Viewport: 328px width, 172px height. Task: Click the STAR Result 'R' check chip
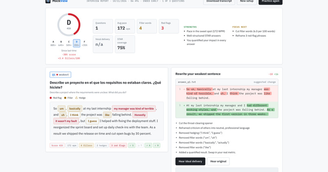(157, 146)
